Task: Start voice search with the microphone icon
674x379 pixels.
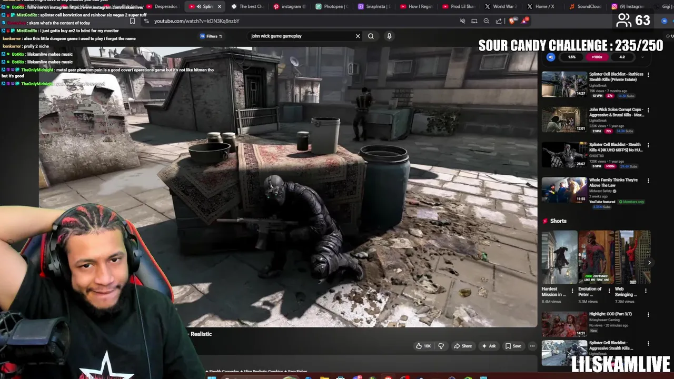Action: (389, 36)
